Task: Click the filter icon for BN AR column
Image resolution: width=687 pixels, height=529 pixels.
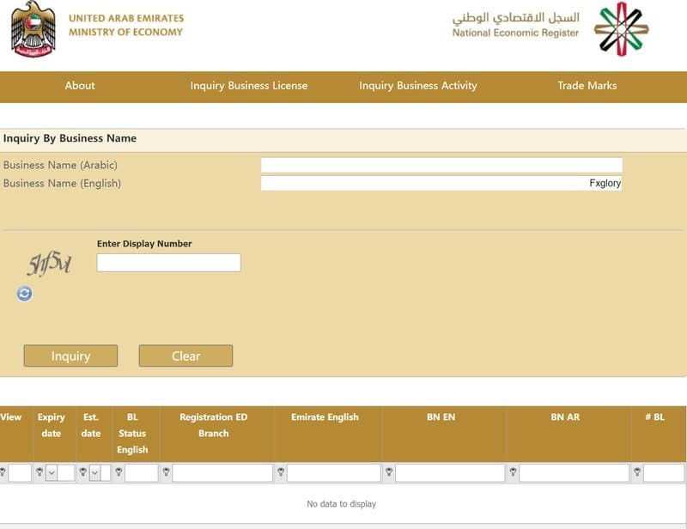Action: [513, 472]
